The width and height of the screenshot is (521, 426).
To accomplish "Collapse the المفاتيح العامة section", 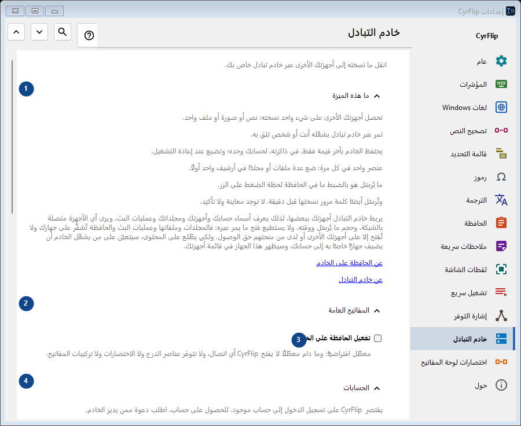I will tap(376, 311).
